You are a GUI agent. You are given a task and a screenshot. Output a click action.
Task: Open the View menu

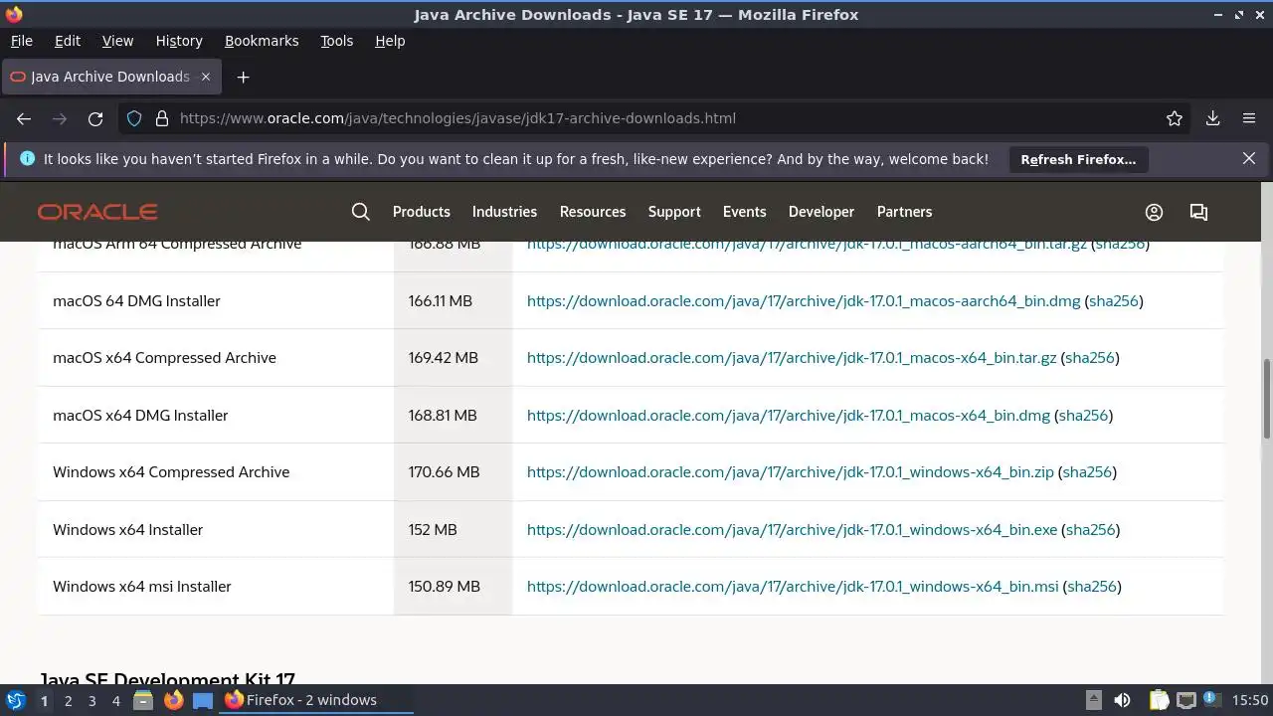coord(117,41)
